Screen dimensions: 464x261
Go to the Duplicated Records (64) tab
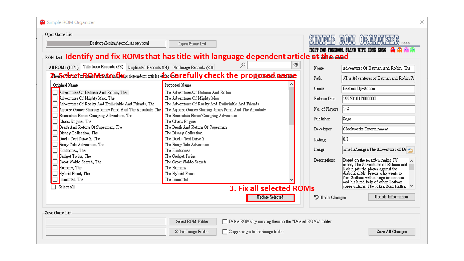(x=148, y=67)
